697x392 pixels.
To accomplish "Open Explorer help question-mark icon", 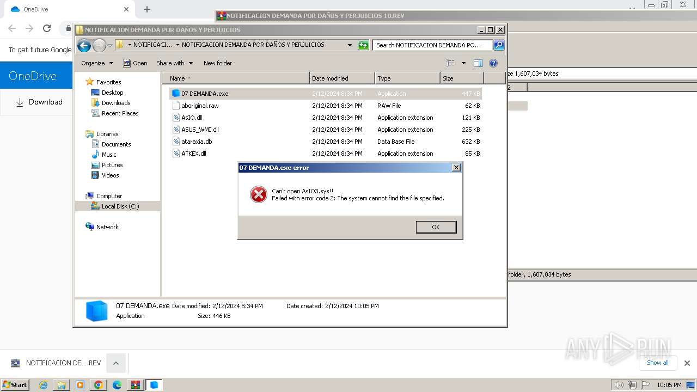I will point(493,63).
